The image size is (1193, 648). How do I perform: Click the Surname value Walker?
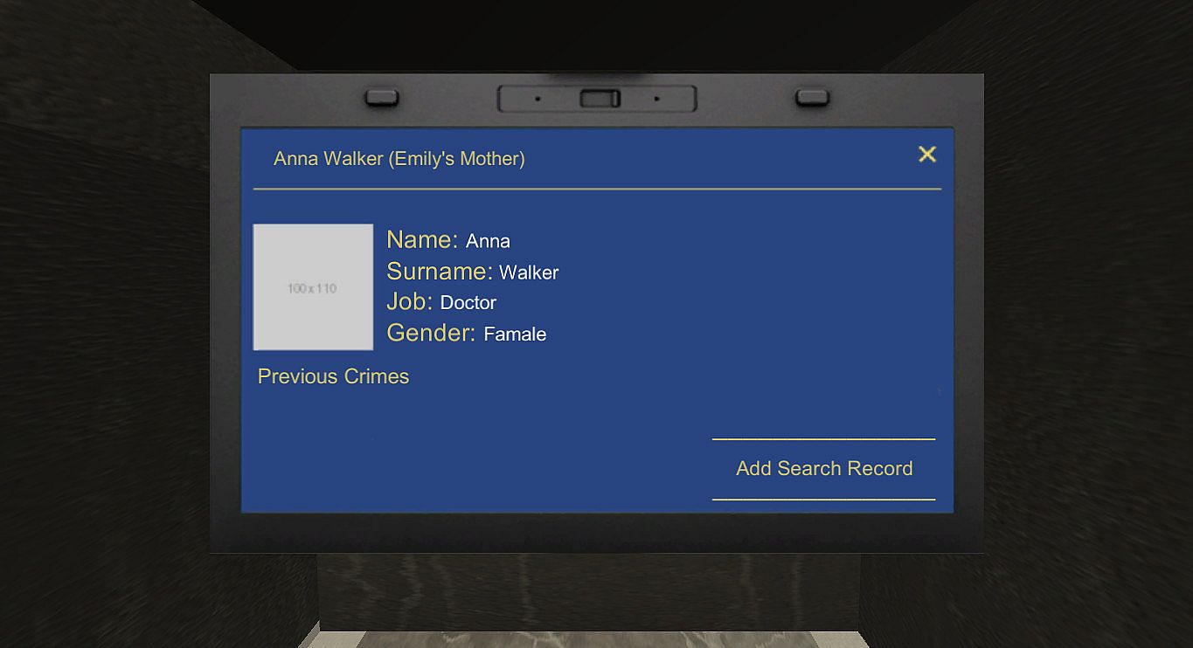pos(529,272)
